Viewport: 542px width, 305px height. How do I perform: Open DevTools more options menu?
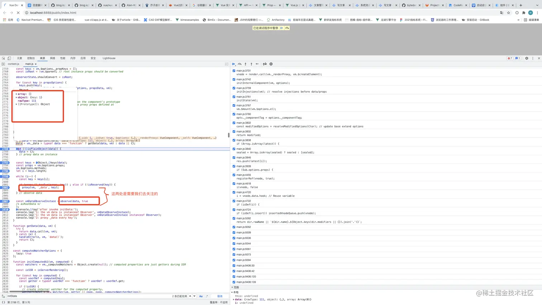[533, 58]
